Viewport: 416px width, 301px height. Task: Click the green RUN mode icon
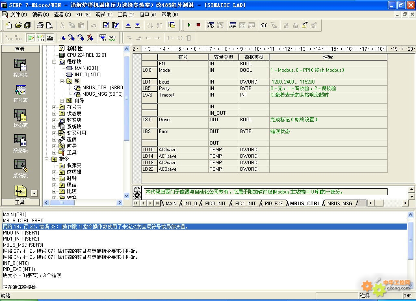coord(189,25)
